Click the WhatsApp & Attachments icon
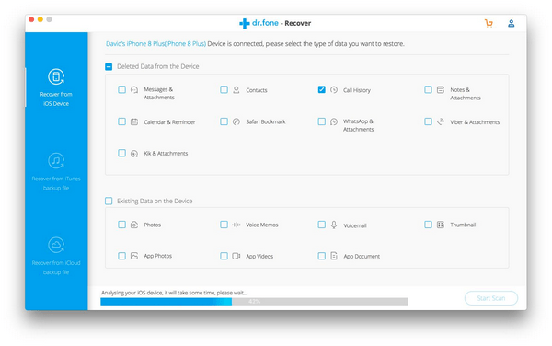 coord(334,121)
